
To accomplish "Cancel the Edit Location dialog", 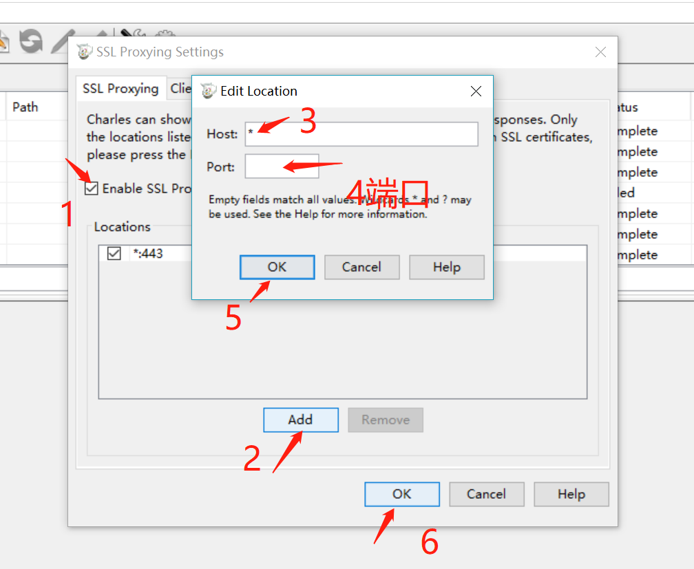I will (x=361, y=267).
